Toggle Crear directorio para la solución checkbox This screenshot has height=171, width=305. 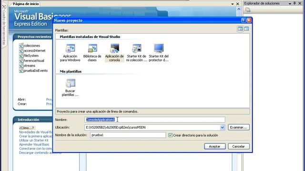[x=171, y=135]
